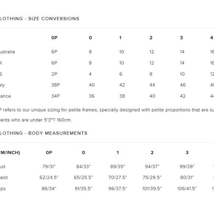Viewport: 214px width, 214px height.
Task: Click the Clothing - Body Measurements heading
Action: 44,133
